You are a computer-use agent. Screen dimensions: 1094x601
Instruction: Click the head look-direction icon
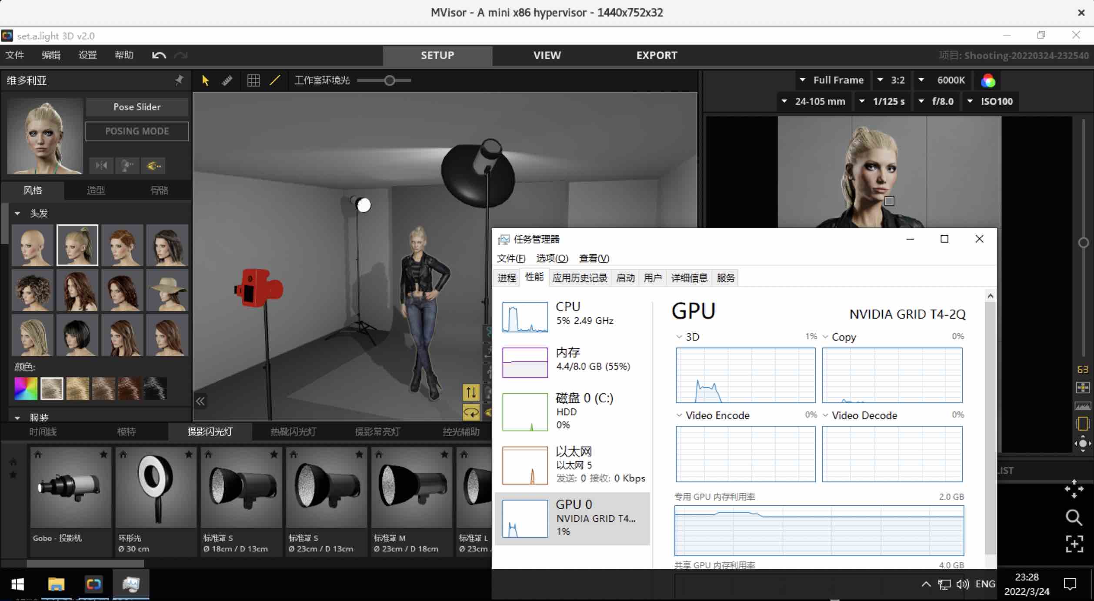pos(127,166)
